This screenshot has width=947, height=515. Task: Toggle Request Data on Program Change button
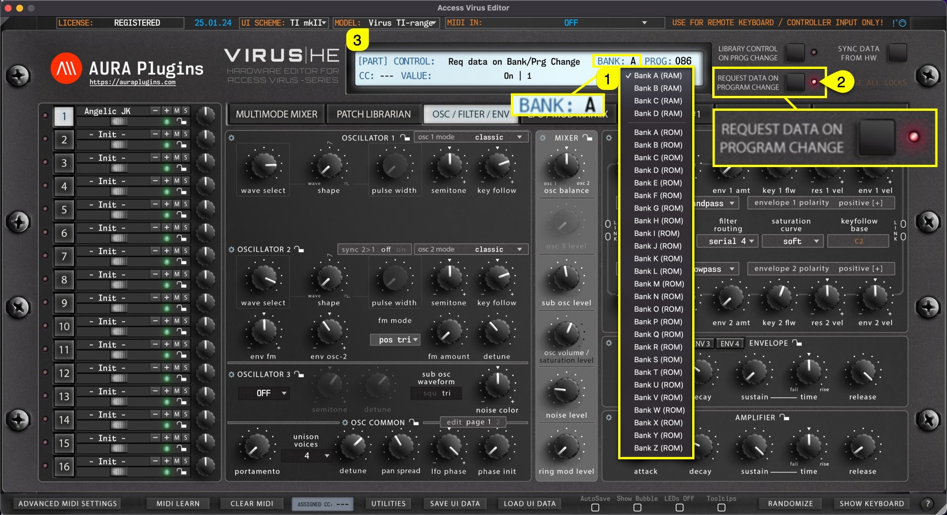[x=795, y=83]
